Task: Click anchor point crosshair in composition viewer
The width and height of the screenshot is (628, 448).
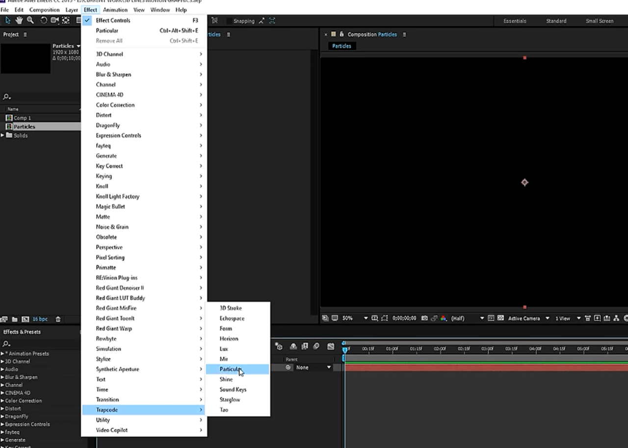Action: (x=524, y=182)
